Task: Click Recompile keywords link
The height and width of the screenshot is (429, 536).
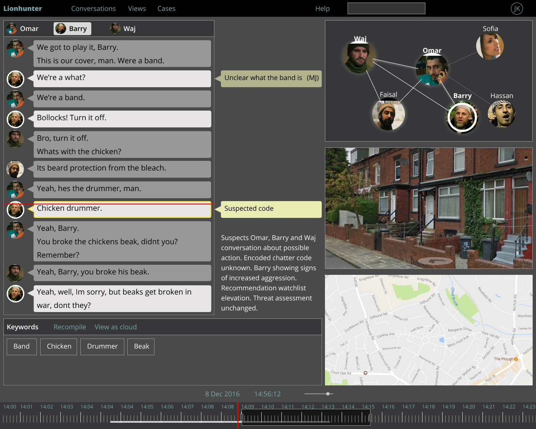Action: (x=70, y=327)
